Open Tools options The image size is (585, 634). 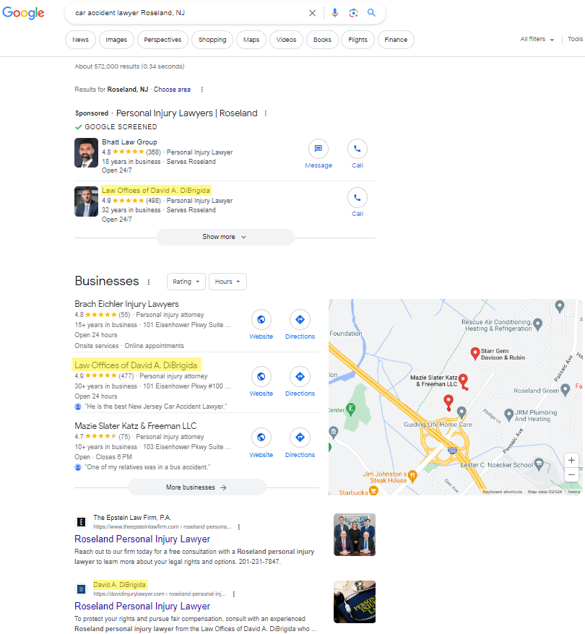[x=575, y=39]
